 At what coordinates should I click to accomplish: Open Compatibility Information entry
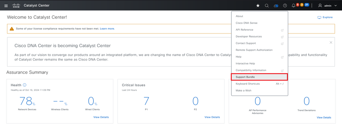tap(259, 70)
